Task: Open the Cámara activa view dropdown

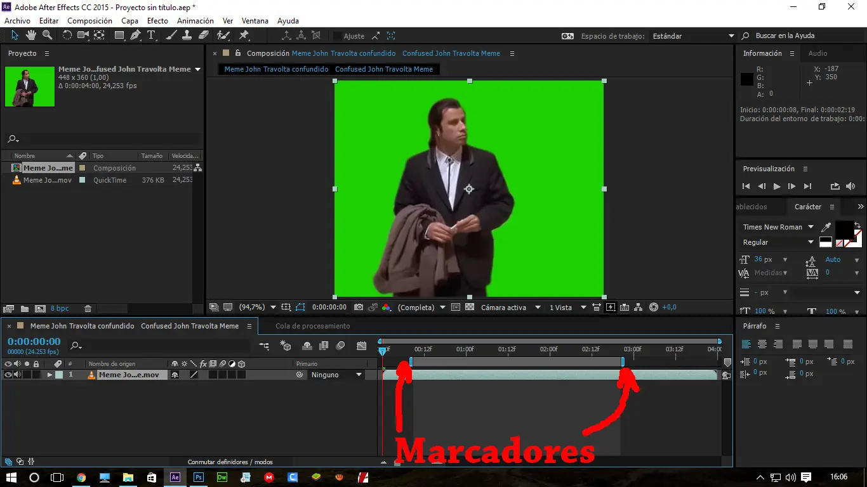Action: pos(511,308)
